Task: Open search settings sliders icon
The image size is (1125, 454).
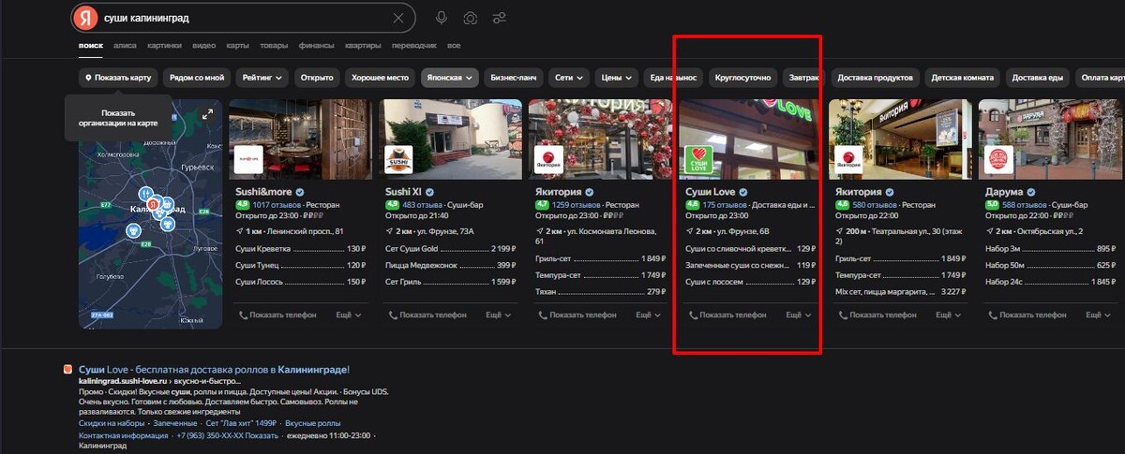Action: [x=499, y=18]
